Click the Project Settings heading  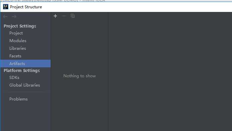[x=20, y=26]
